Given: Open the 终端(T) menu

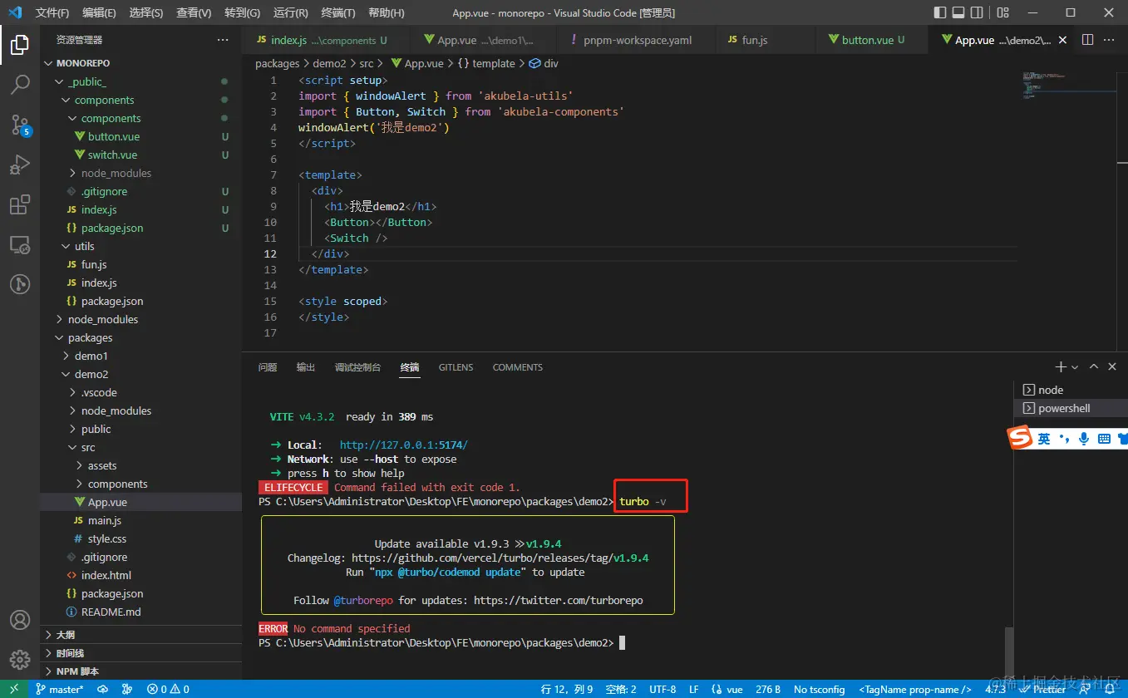Looking at the screenshot, I should pyautogui.click(x=338, y=12).
